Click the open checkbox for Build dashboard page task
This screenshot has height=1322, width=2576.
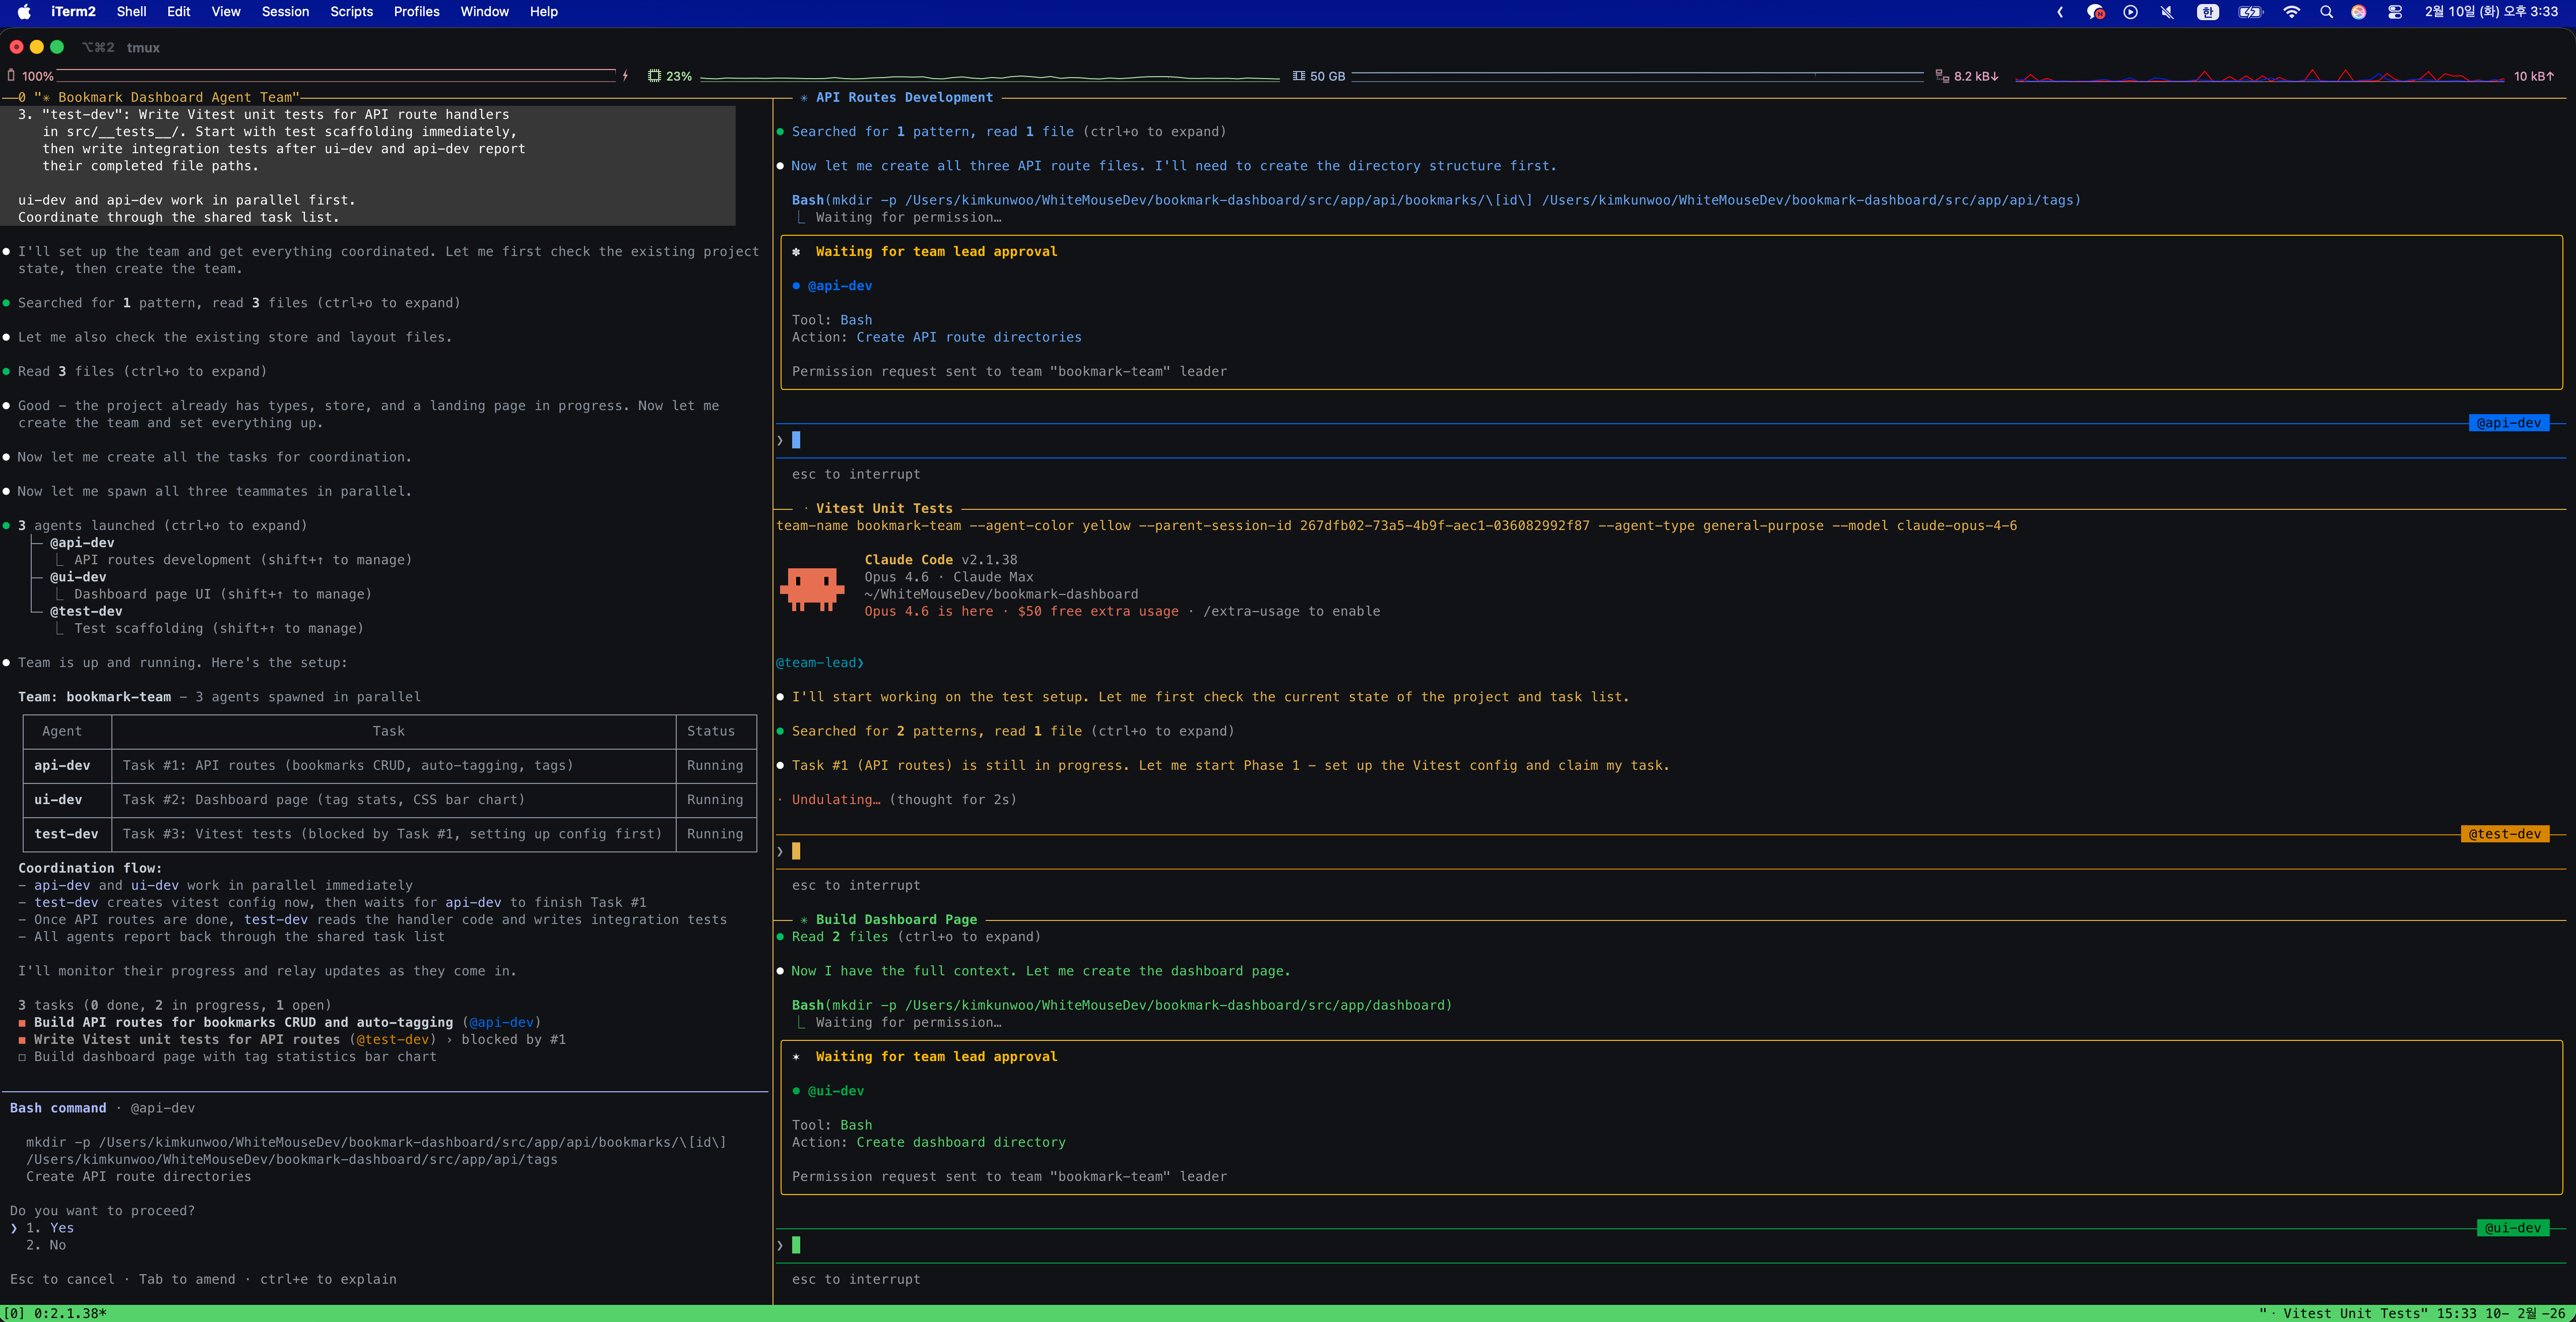[x=22, y=1057]
